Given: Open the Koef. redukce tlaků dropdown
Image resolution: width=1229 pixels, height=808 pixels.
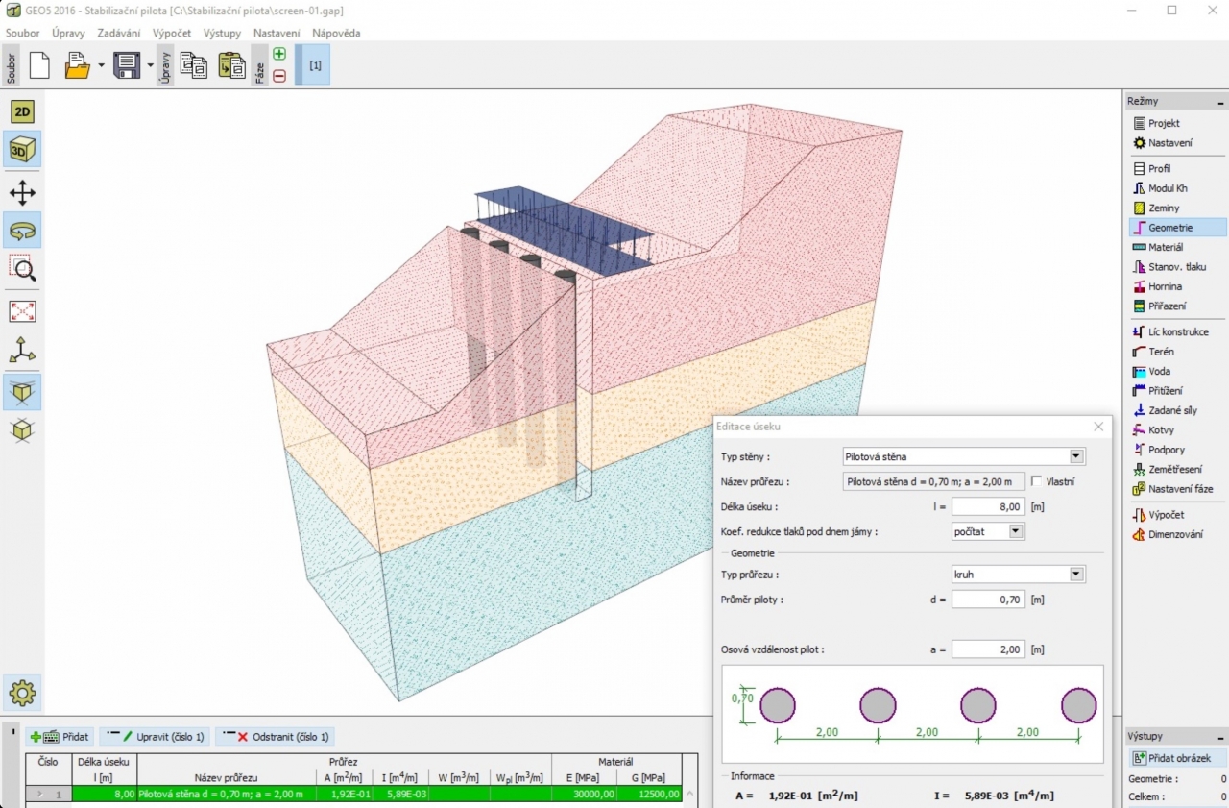Looking at the screenshot, I should pyautogui.click(x=1016, y=531).
